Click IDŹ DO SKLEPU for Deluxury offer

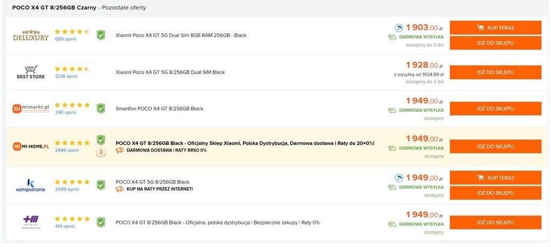pyautogui.click(x=496, y=43)
